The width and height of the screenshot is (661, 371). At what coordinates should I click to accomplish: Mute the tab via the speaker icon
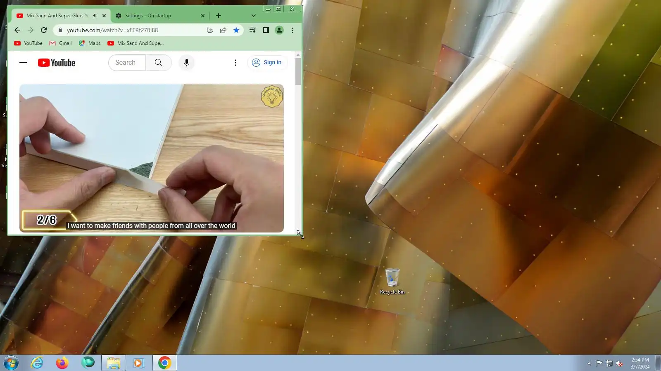pos(95,16)
